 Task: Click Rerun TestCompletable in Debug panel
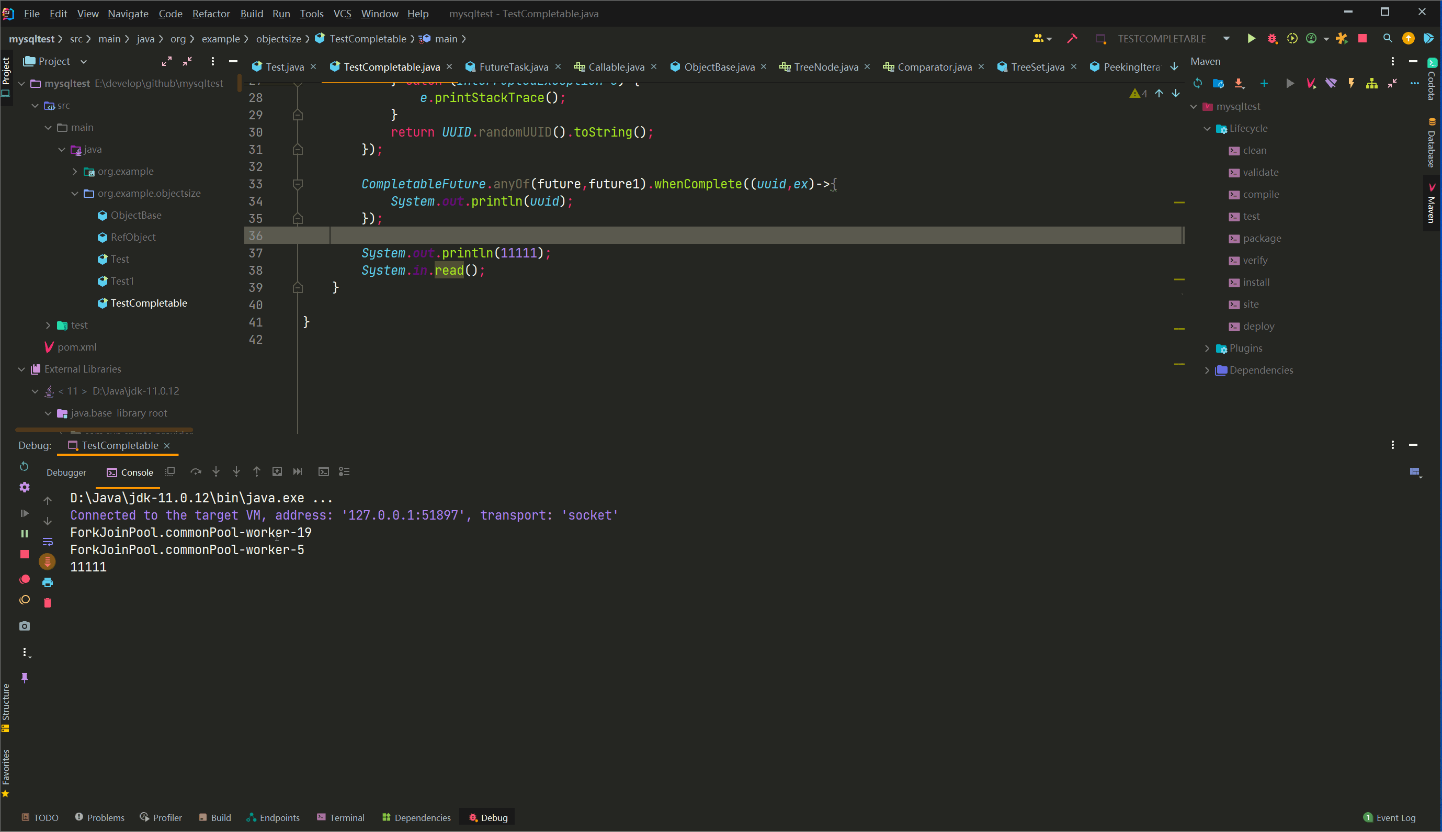[x=24, y=467]
